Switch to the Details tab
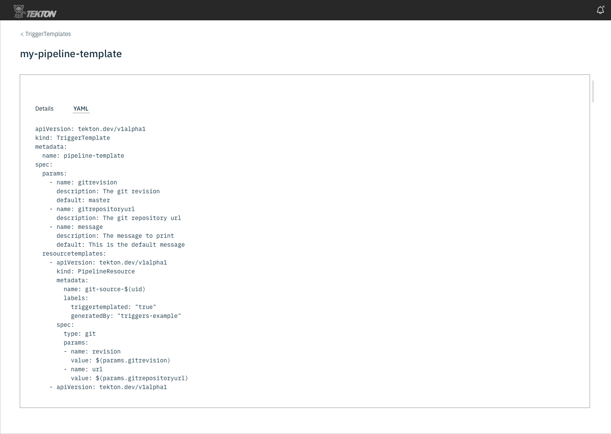 click(x=44, y=108)
